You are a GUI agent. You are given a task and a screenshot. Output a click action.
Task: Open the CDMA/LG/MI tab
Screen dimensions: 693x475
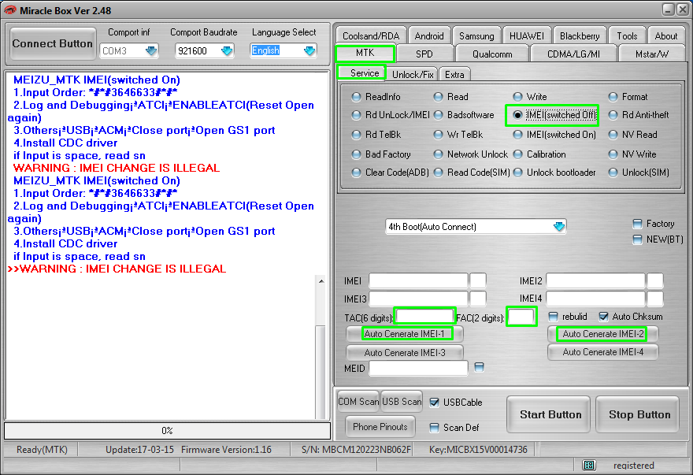[573, 54]
